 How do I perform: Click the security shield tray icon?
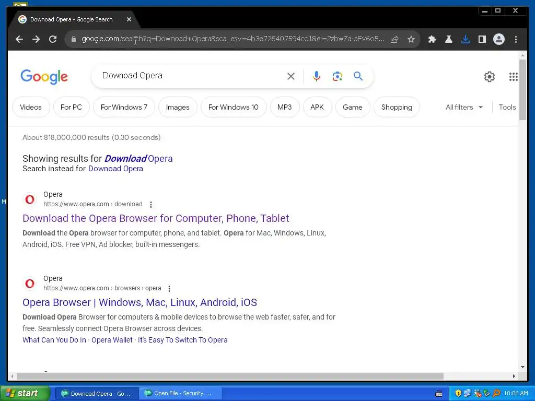click(x=458, y=394)
